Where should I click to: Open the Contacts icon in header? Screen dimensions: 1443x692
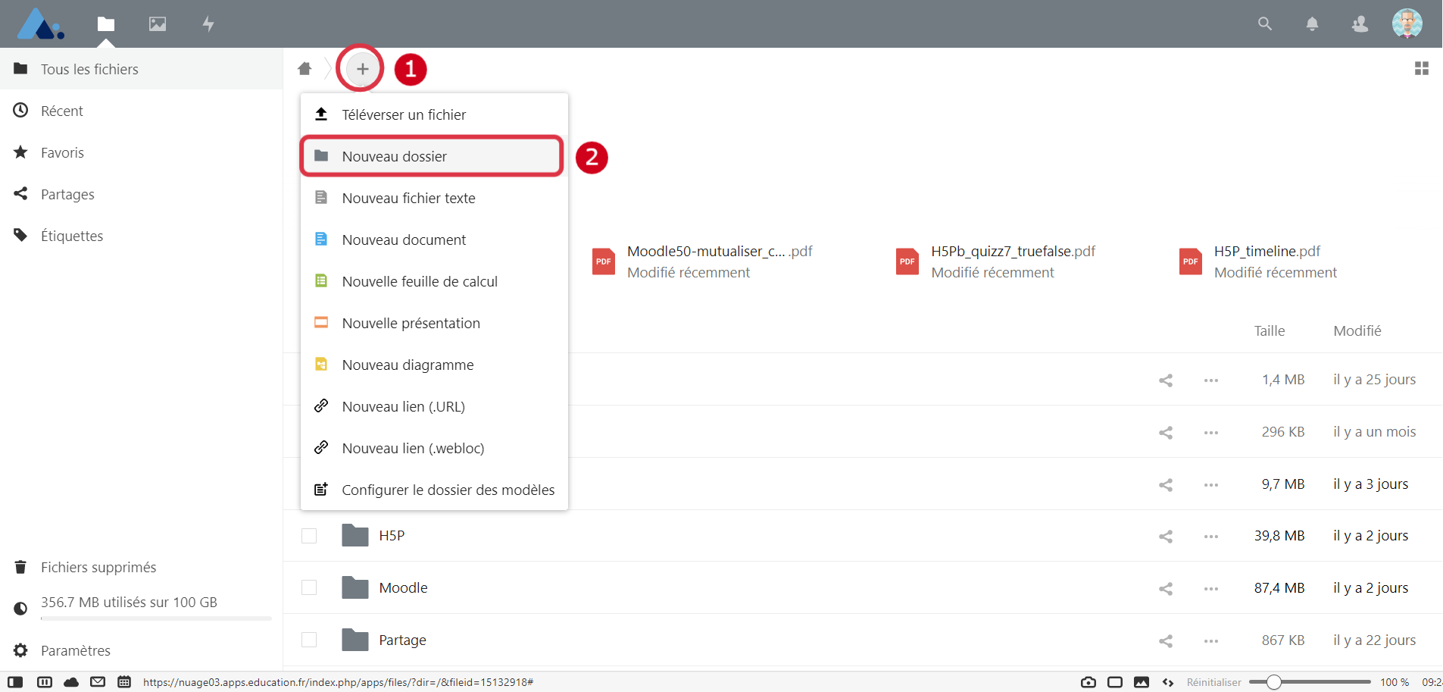pyautogui.click(x=1360, y=24)
